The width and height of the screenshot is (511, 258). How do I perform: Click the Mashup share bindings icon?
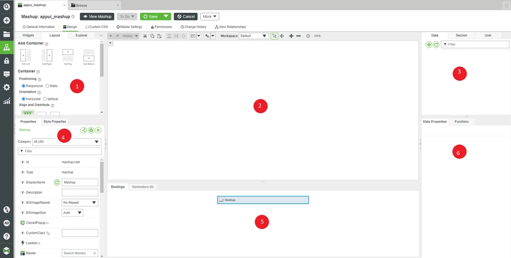tap(84, 131)
